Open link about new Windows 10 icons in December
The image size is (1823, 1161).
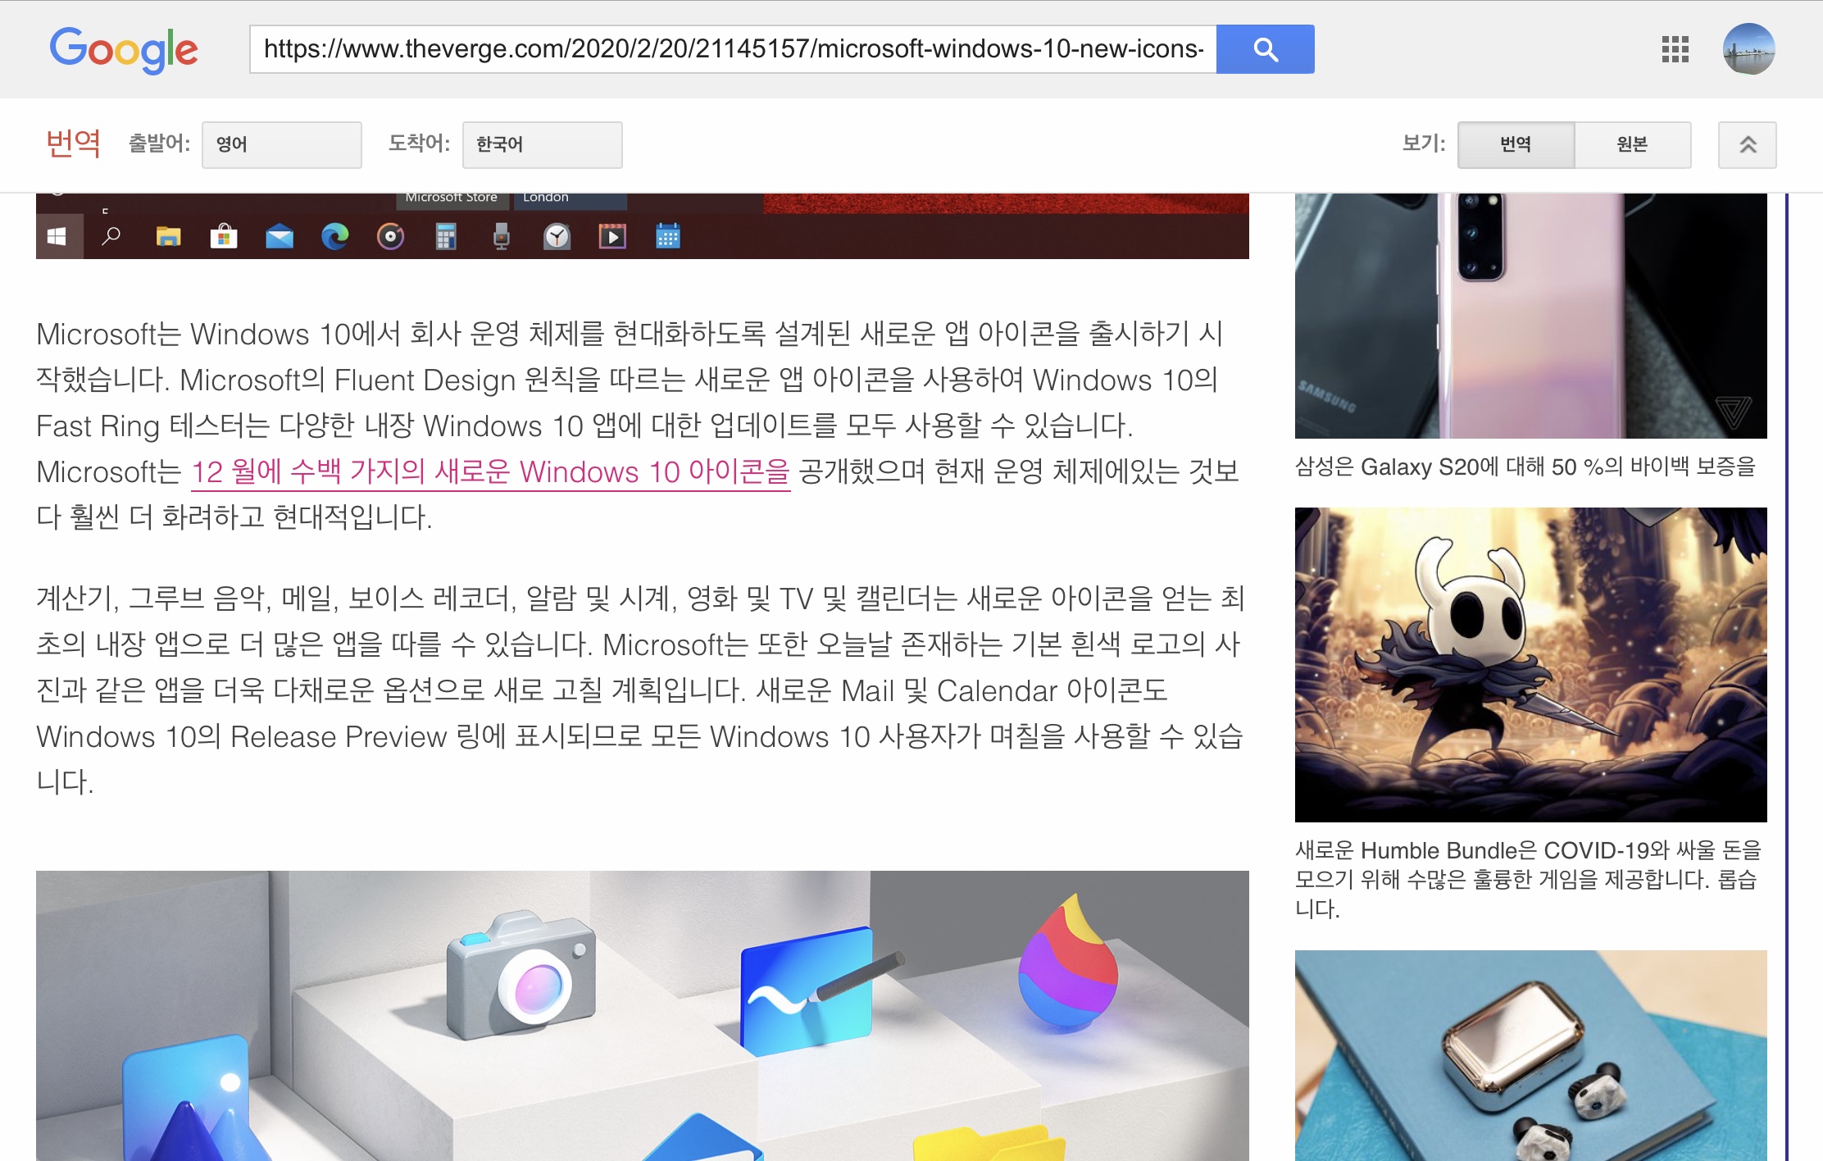coord(491,472)
